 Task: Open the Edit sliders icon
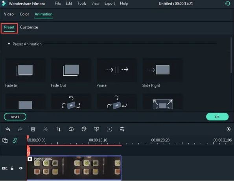tap(122, 129)
